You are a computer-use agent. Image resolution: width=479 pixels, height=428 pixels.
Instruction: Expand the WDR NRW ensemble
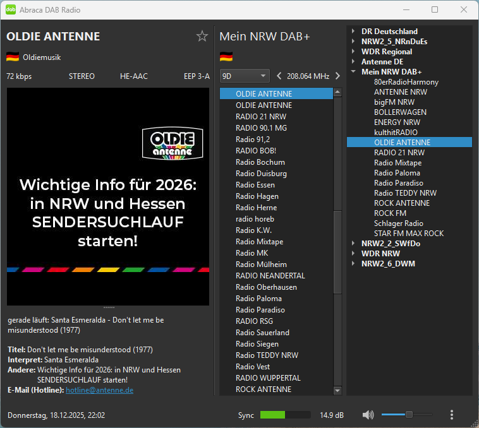point(354,254)
